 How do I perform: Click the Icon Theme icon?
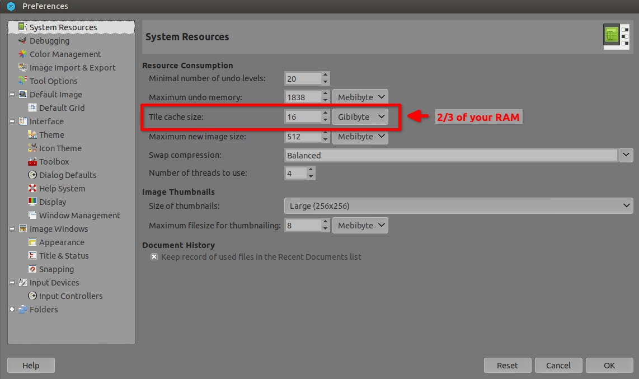pos(32,148)
